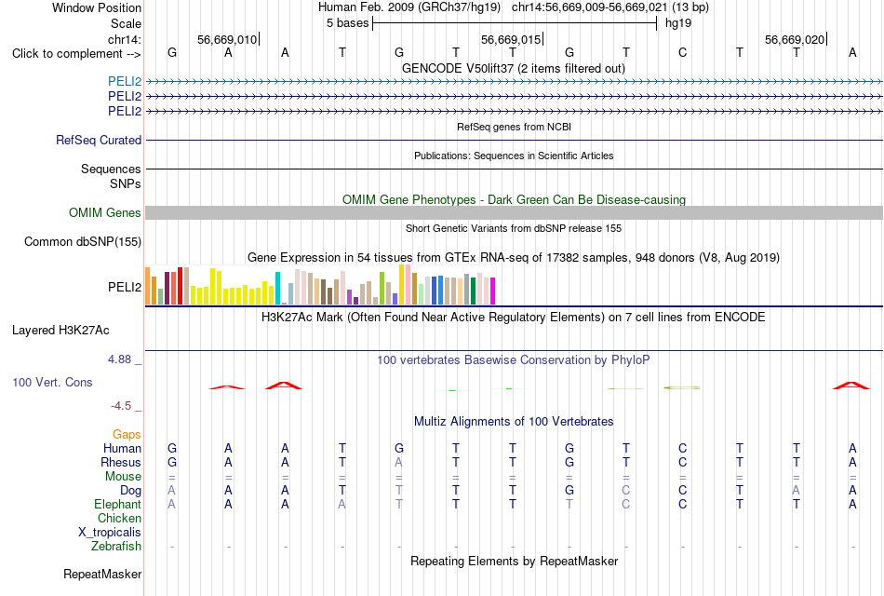Viewport: 884px width, 596px height.
Task: Click the PELI2 label beside the GTEx bar chart
Action: [125, 287]
